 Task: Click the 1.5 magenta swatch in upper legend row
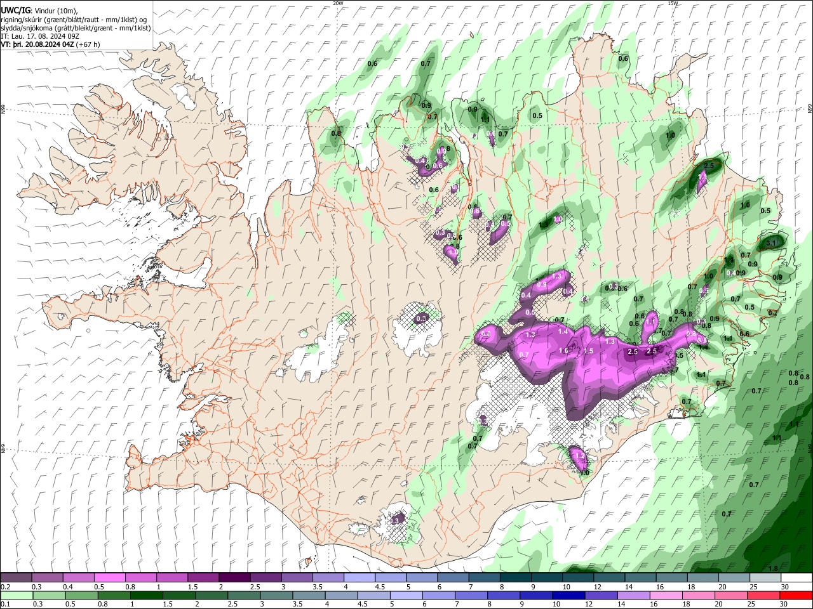tap(203, 578)
